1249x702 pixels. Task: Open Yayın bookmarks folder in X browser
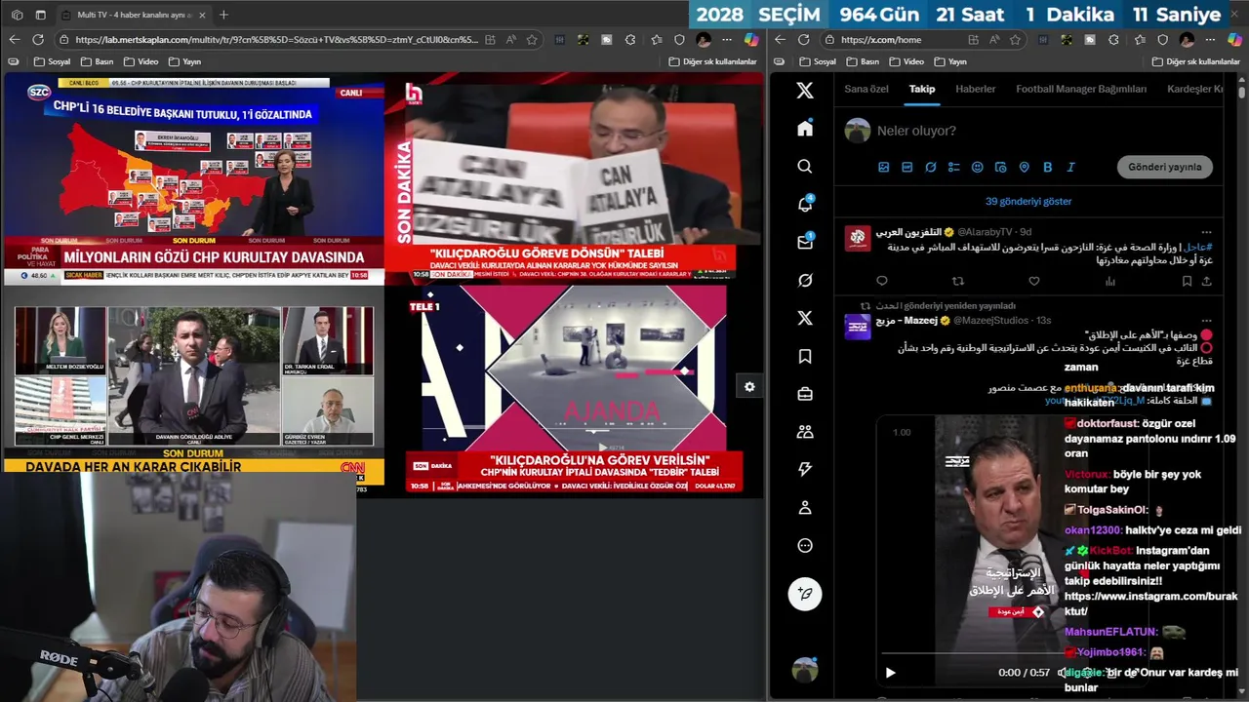(x=950, y=61)
